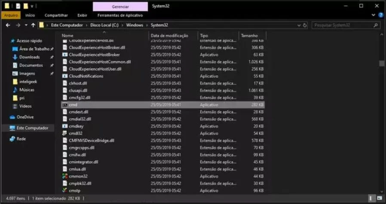
Task: Click the cmd application icon
Action: [x=65, y=105]
